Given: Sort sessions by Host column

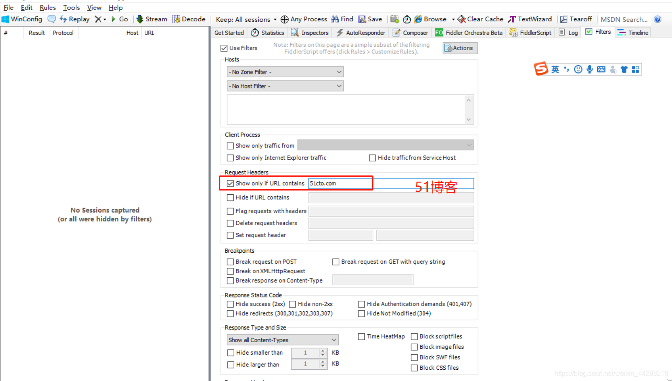Looking at the screenshot, I should click(132, 33).
